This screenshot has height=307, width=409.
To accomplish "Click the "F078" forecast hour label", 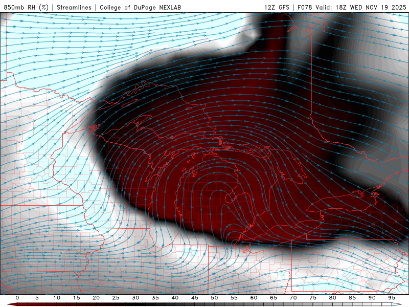I will (305, 7).
